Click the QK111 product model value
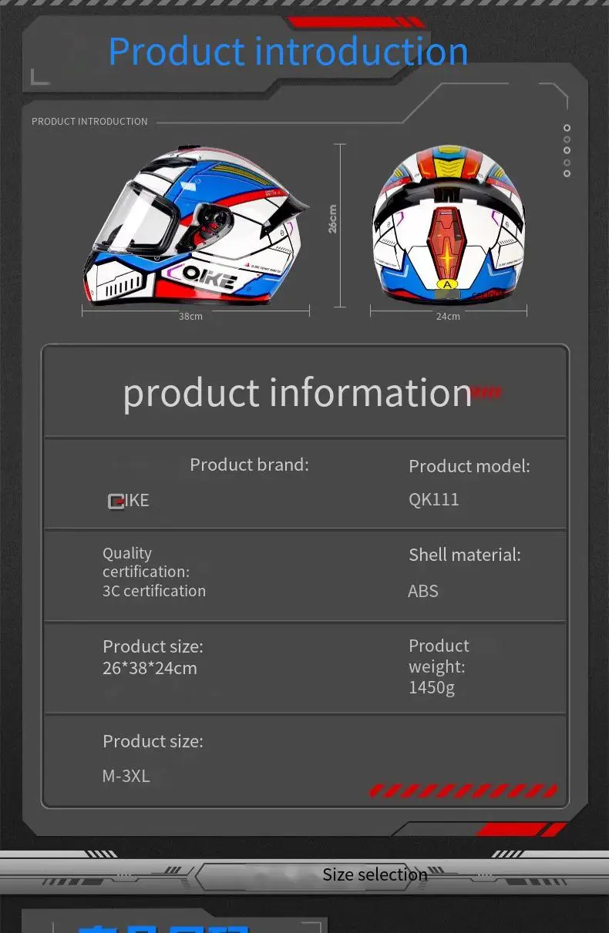 (434, 499)
